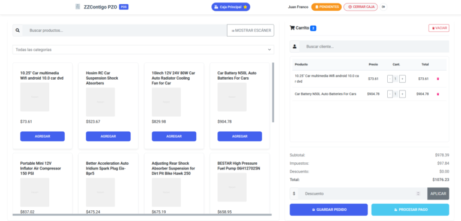Viewport: 461px width, 221px height.
Task: Click the Adjusting Rear Shock Absorber title
Action: point(173,168)
